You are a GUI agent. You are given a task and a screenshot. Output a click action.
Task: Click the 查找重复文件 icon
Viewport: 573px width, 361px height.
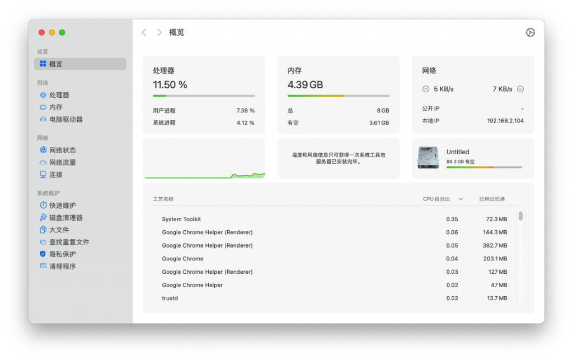[x=43, y=241]
